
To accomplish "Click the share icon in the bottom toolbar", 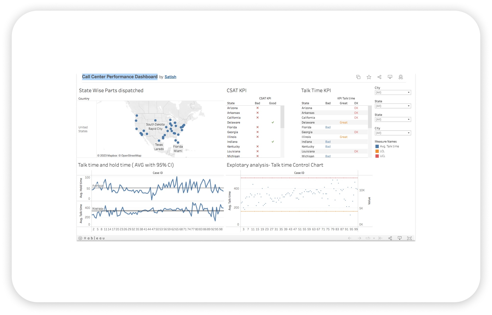I will click(390, 238).
